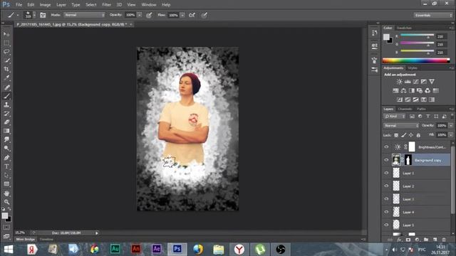The width and height of the screenshot is (456, 256).
Task: Toggle visibility of Layer 5
Action: coord(386,225)
